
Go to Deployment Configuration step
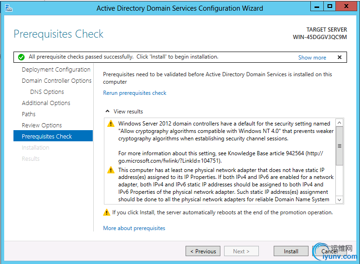click(x=56, y=69)
